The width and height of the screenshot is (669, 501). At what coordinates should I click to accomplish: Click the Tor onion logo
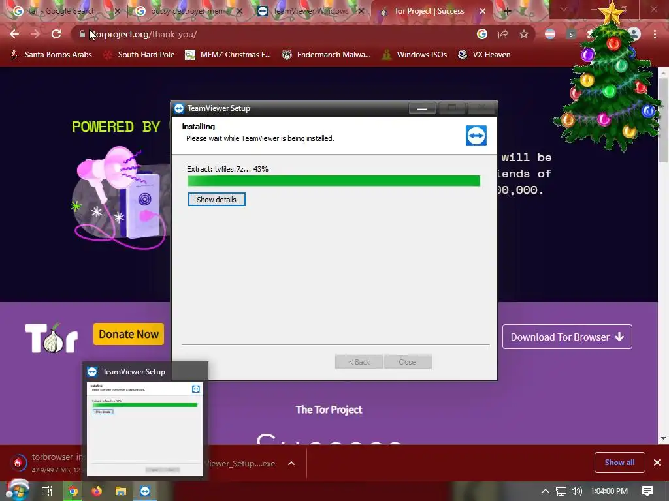tap(52, 338)
